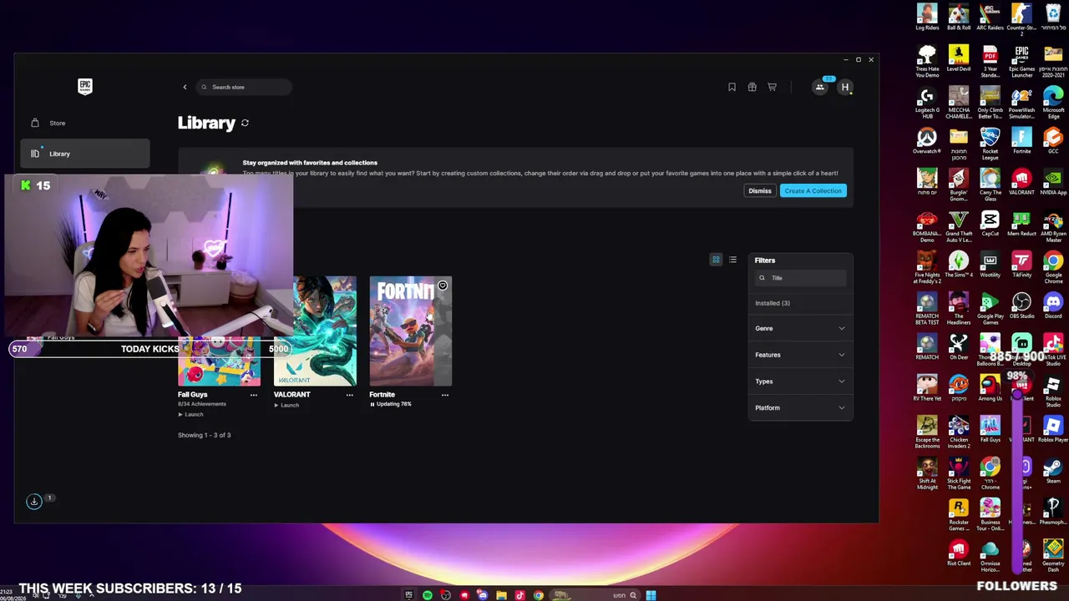
Task: Open Recycle Bin on the desktop
Action: [1053, 18]
